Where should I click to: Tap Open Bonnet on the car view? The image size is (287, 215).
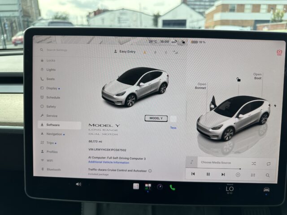coord(200,86)
